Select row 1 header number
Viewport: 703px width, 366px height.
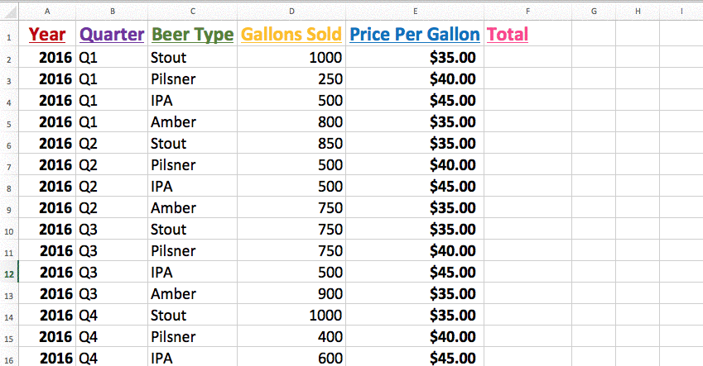coord(8,37)
